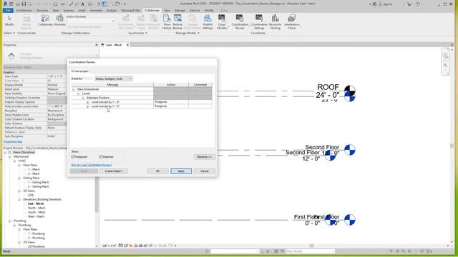458x257 pixels.
Task: Open Action dropdown for second level row
Action: pos(171,106)
